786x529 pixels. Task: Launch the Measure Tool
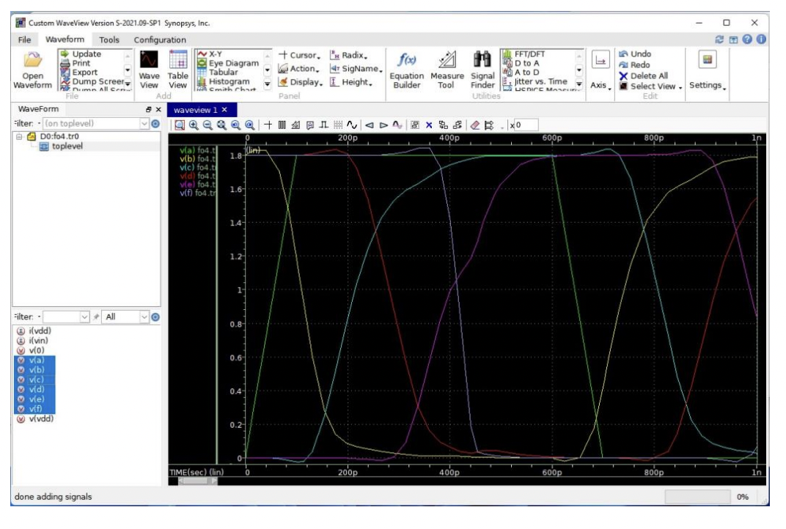(447, 67)
